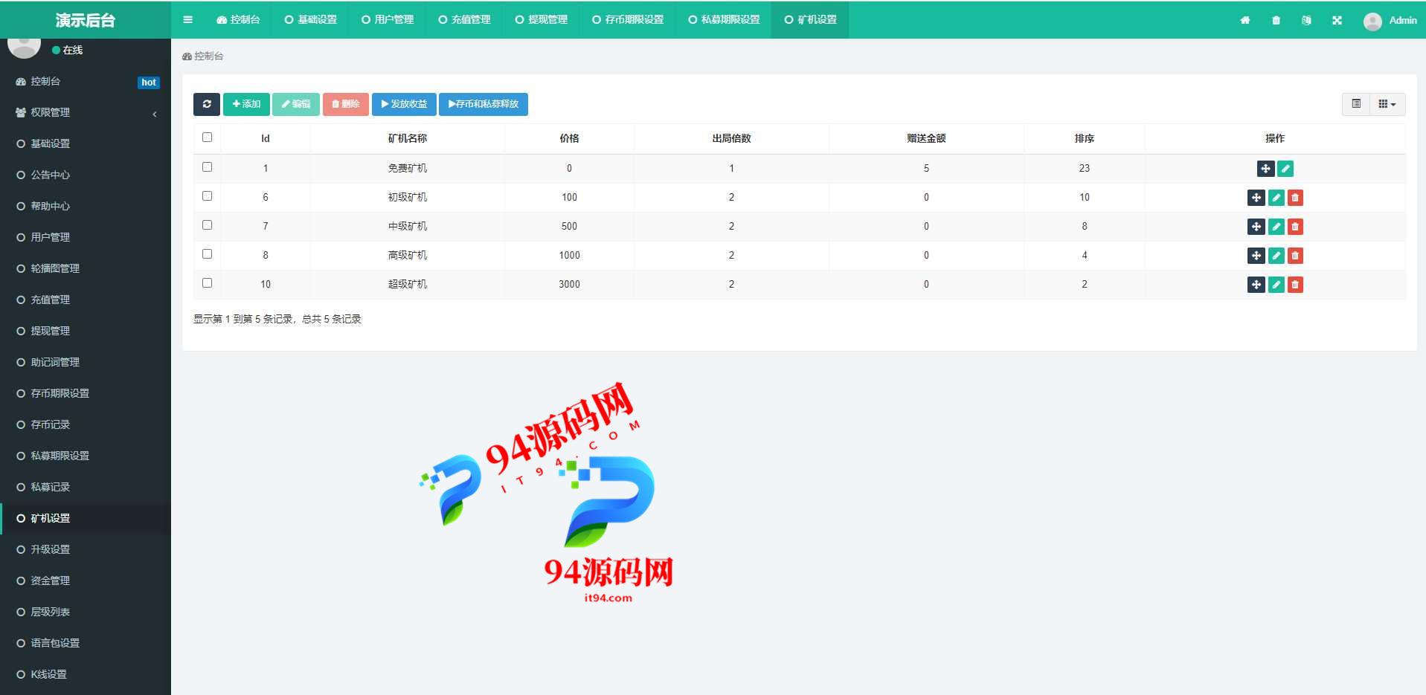1426x695 pixels.
Task: Click the drag-move icon for 超级矿机 row
Action: point(1256,285)
